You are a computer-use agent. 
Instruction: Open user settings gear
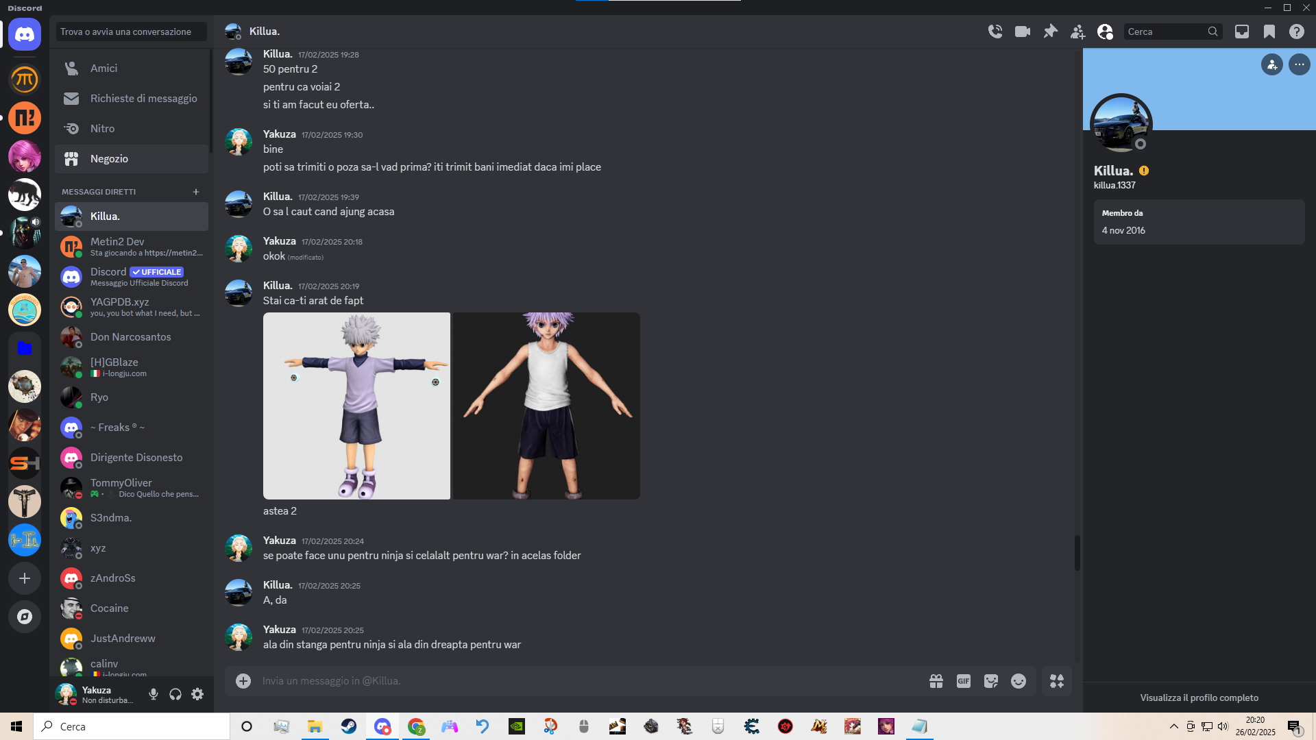pos(197,694)
